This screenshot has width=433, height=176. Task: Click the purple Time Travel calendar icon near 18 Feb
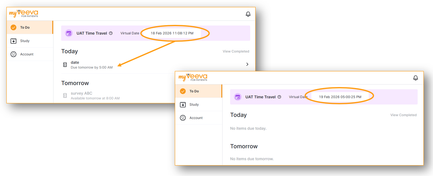pyautogui.click(x=69, y=33)
